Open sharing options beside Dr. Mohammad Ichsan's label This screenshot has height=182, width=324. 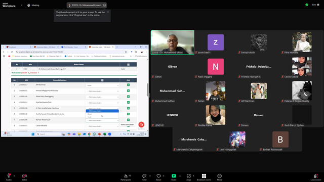click(x=105, y=5)
